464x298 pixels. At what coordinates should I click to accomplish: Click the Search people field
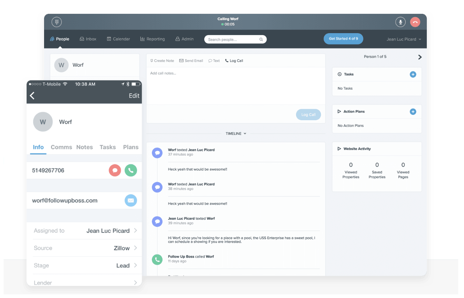point(235,39)
